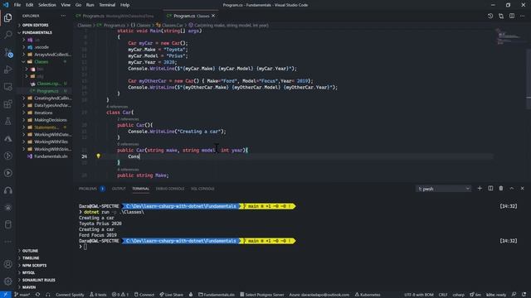Open the Terminal menu
The image size is (531, 298).
coord(107,5)
